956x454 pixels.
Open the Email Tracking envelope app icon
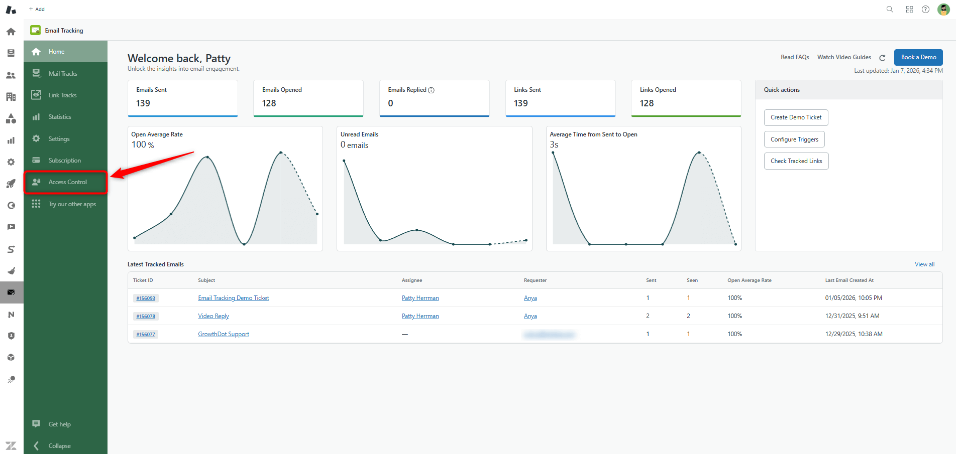coord(11,292)
